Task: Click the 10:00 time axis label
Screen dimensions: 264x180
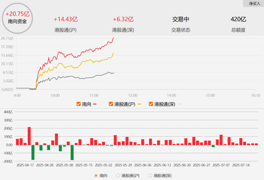Action: (55, 96)
